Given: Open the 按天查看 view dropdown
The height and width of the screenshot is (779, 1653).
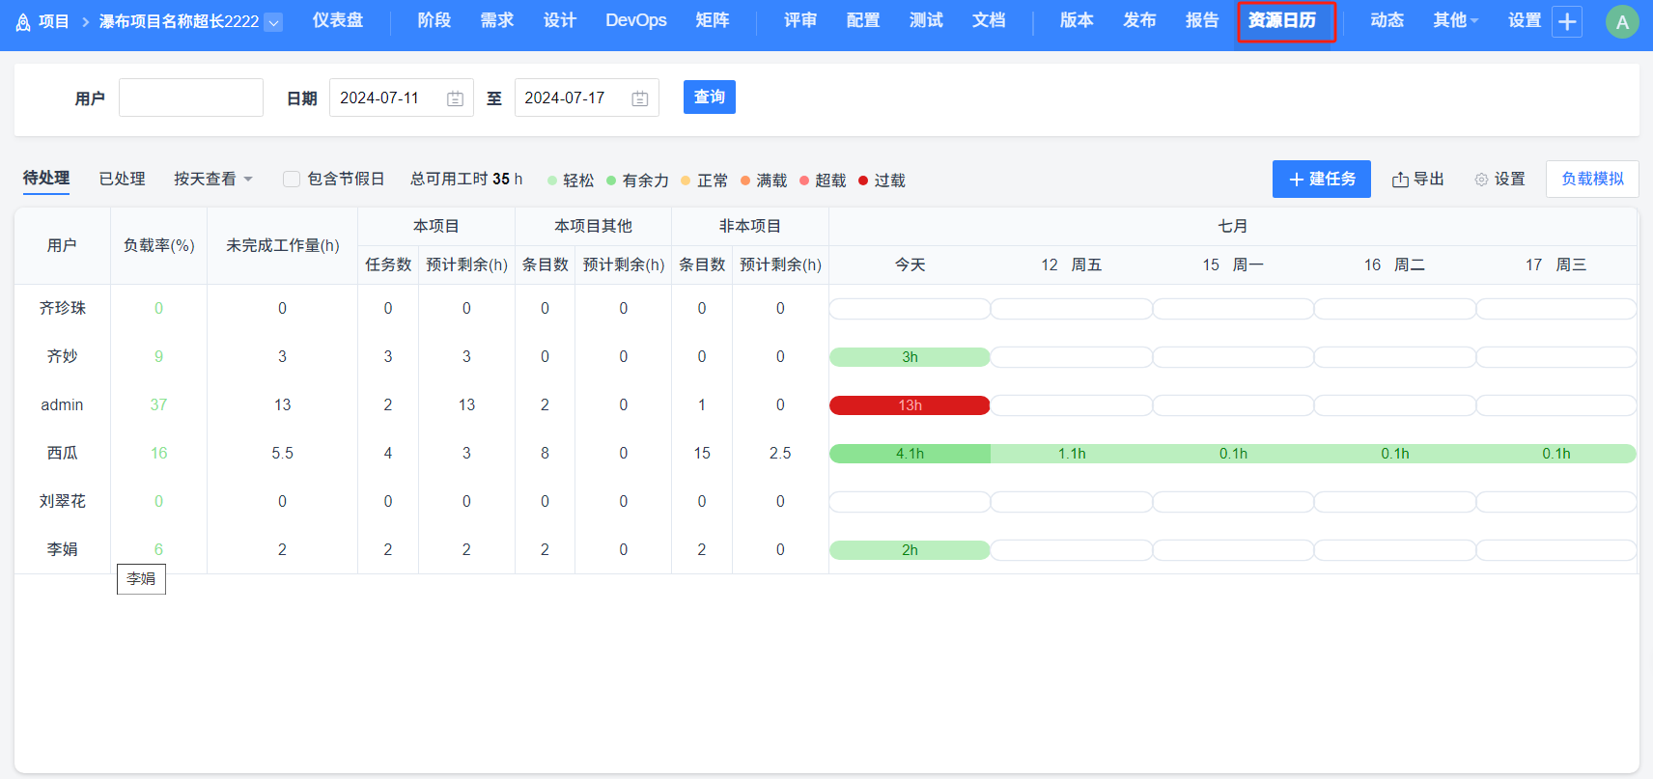Looking at the screenshot, I should click(212, 180).
